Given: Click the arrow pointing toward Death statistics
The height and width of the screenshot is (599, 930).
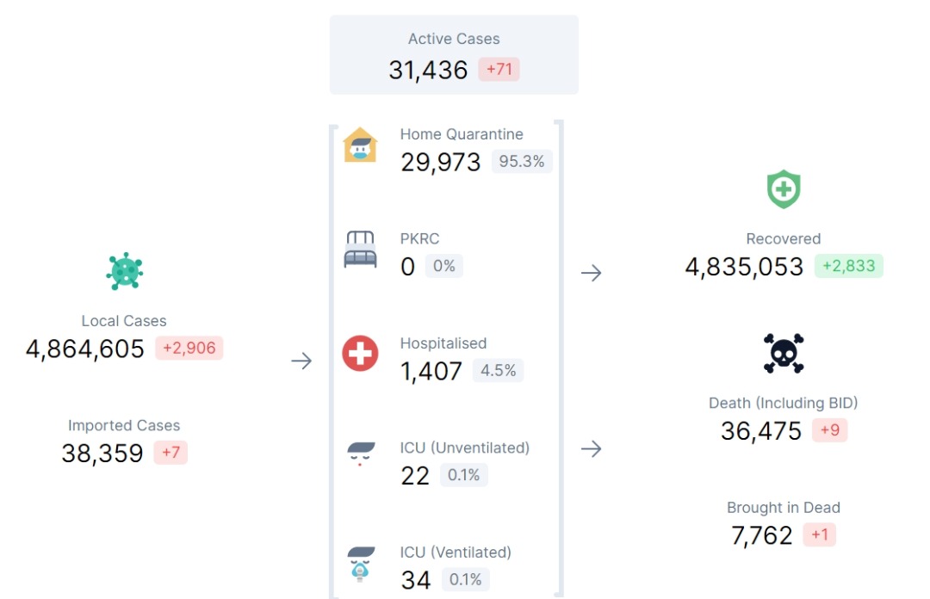Looking at the screenshot, I should click(592, 448).
